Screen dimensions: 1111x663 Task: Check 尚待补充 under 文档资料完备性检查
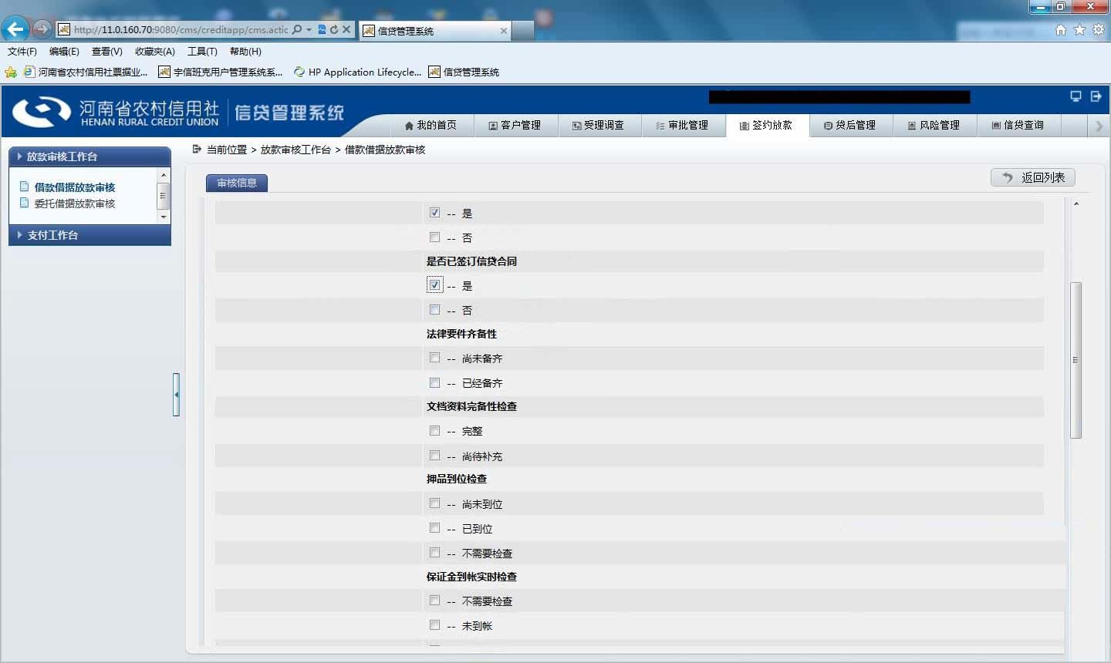[x=434, y=455]
